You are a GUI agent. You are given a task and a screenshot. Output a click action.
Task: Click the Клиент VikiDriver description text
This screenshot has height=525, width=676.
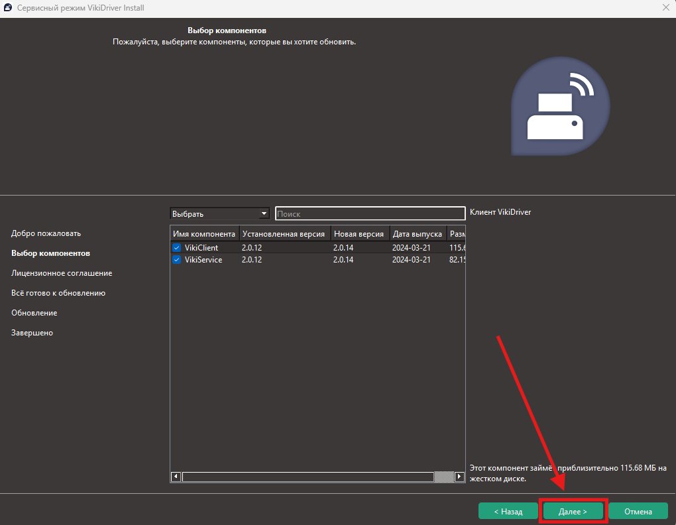(x=500, y=212)
